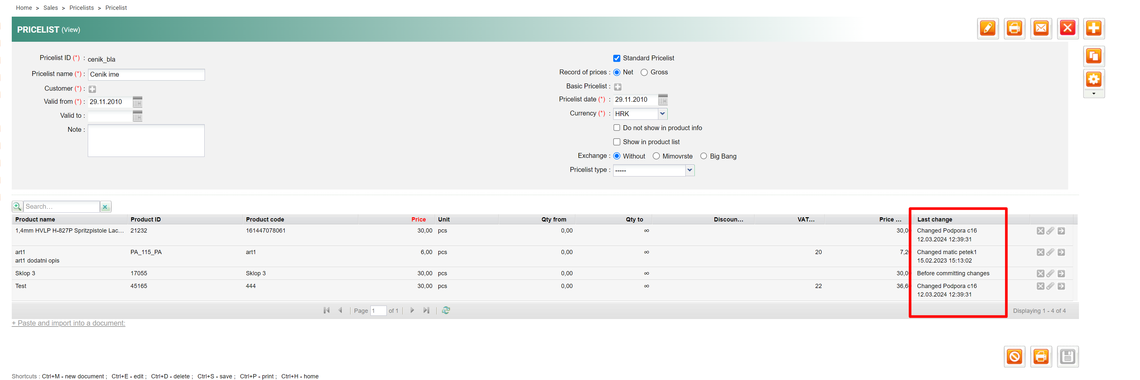The width and height of the screenshot is (1140, 380).
Task: Open the Currency HRK dropdown
Action: pos(662,114)
